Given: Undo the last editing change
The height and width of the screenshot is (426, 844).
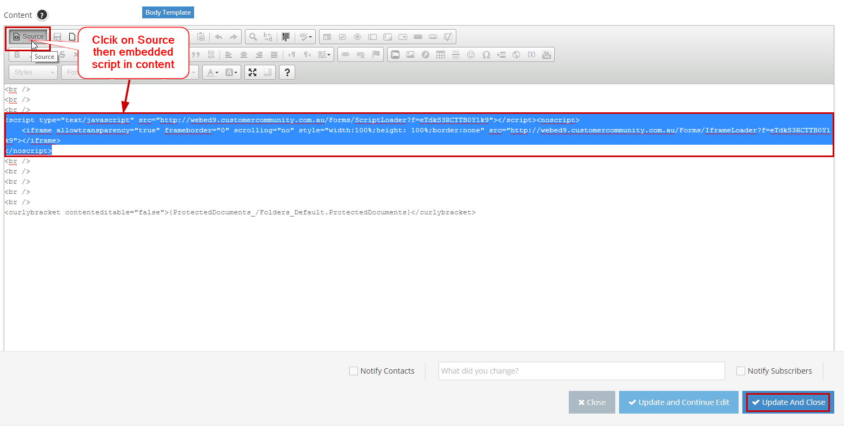Looking at the screenshot, I should [218, 37].
